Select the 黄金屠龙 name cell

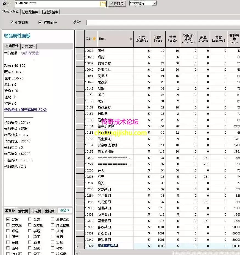(x=115, y=139)
